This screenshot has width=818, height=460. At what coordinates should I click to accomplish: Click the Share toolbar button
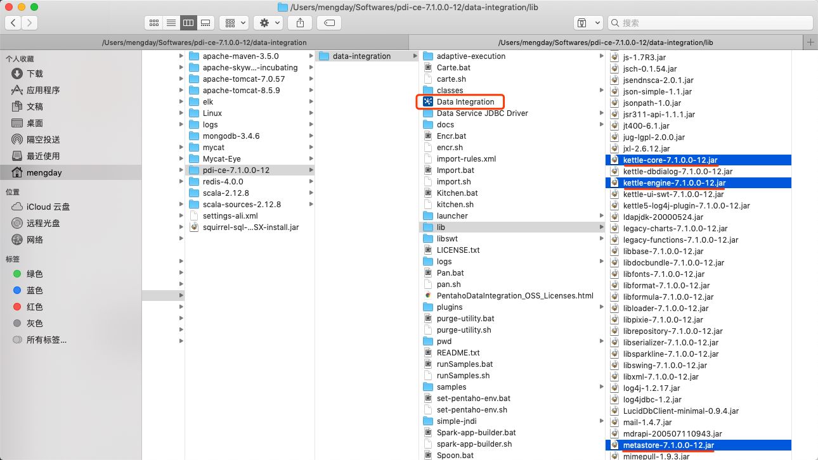click(x=300, y=23)
